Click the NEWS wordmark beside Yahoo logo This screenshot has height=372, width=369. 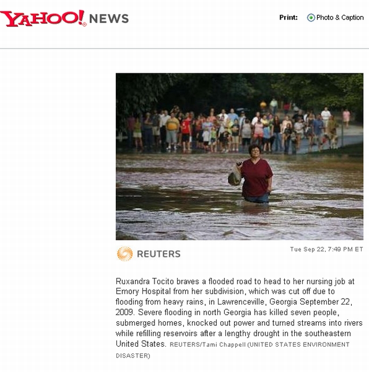pyautogui.click(x=109, y=18)
